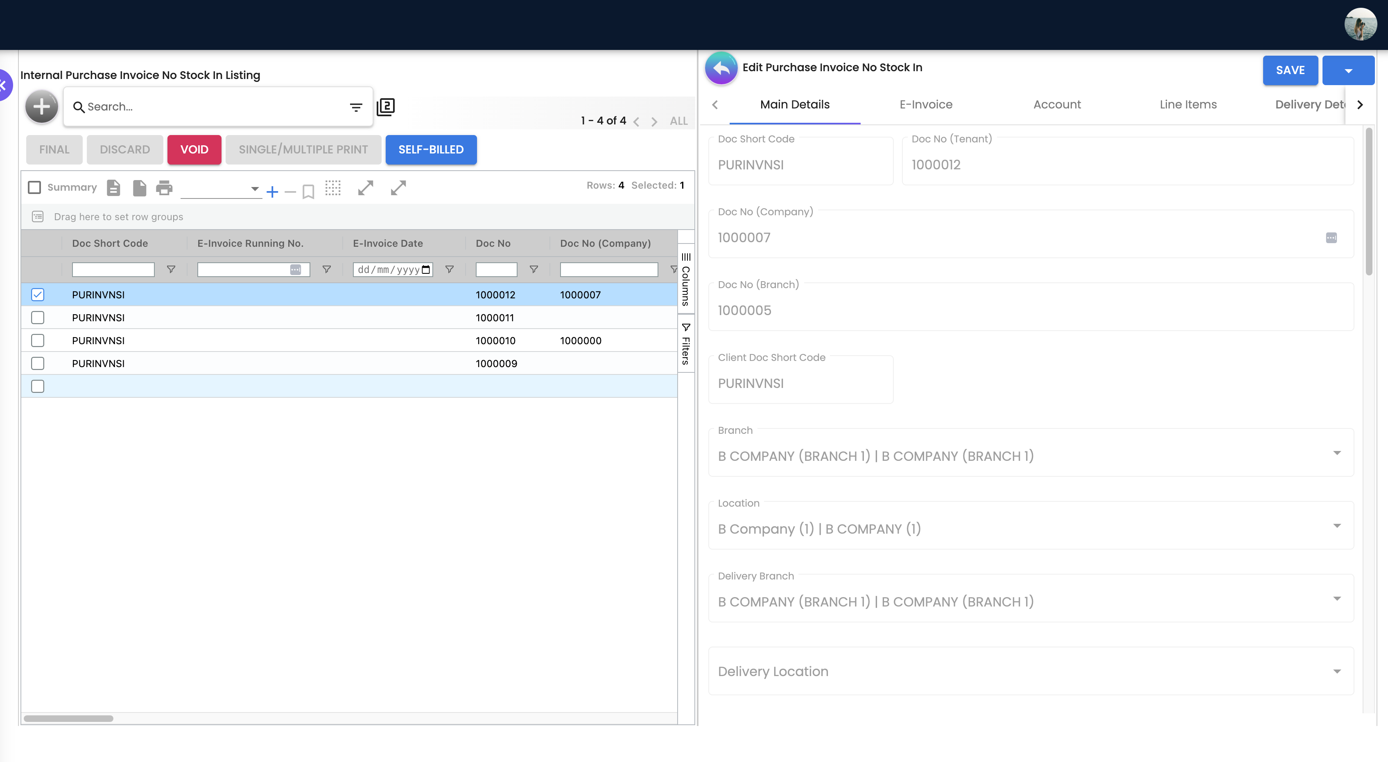Viewport: 1388px width, 762px height.
Task: Click the row groups icon beside Drag here
Action: (38, 216)
